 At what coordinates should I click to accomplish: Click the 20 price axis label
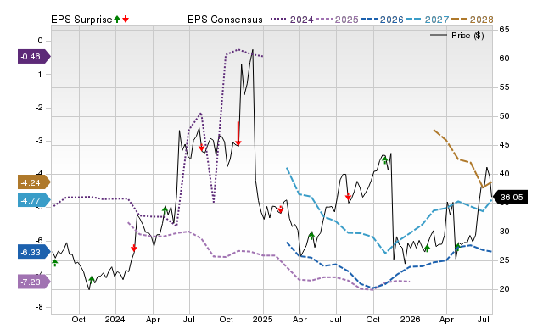click(504, 288)
